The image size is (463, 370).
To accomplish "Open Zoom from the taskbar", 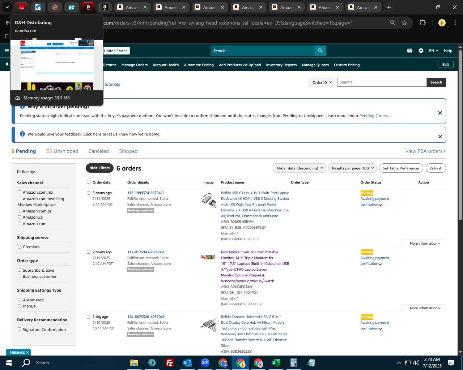I will coord(205,363).
